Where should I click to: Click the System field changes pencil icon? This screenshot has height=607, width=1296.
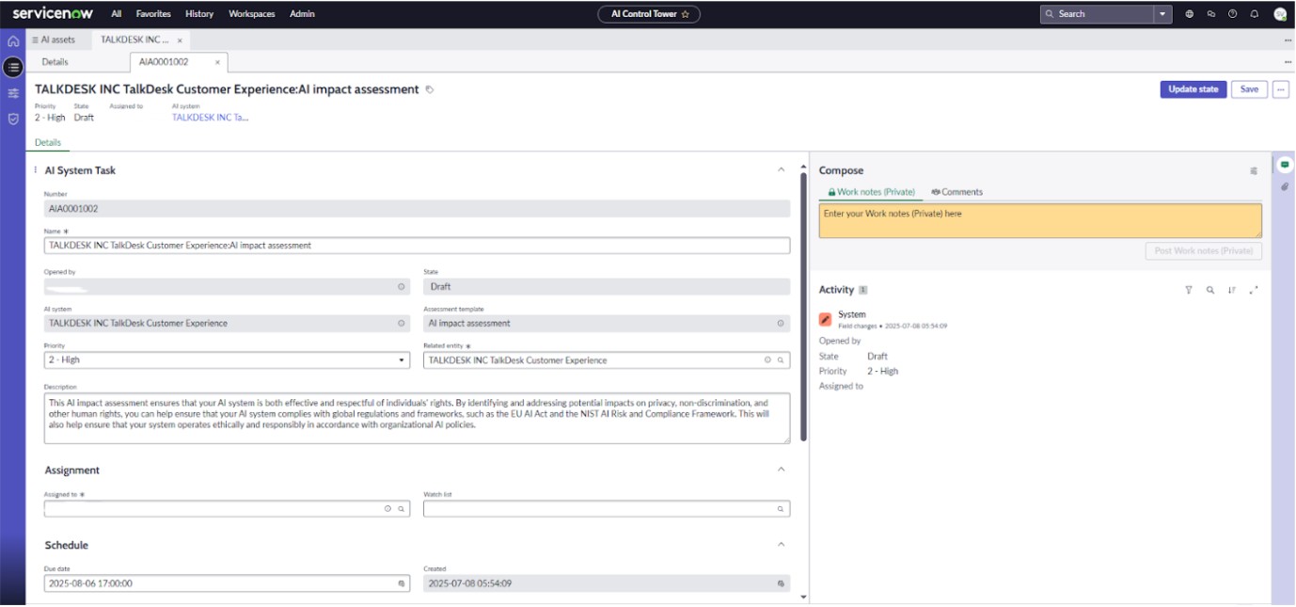point(826,320)
